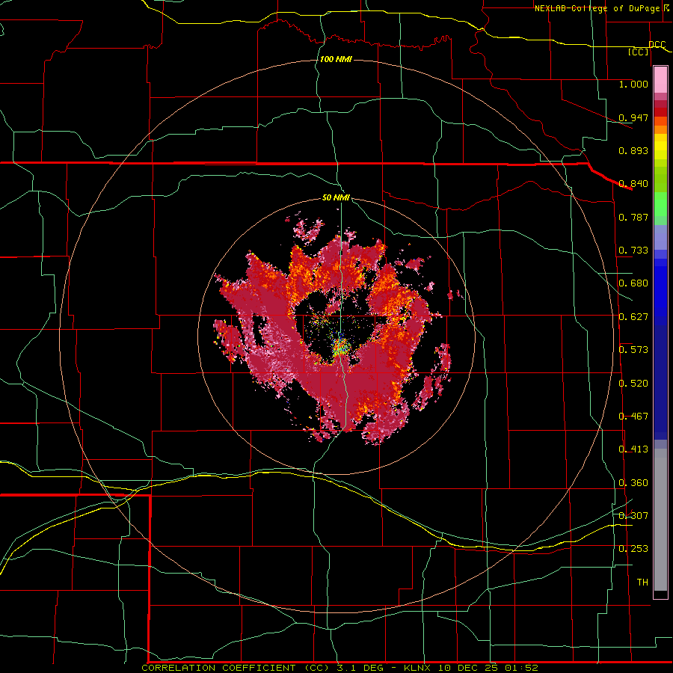Click the 0.627 legend value
The height and width of the screenshot is (673, 673).
[633, 317]
